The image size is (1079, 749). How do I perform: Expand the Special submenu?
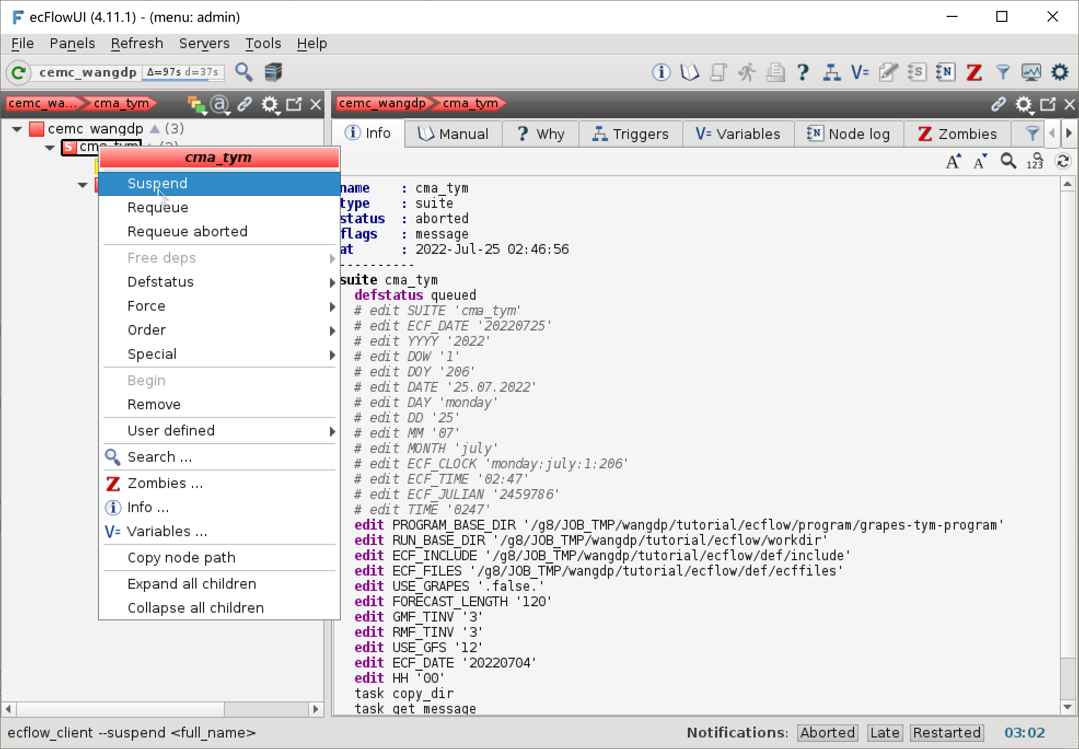219,354
